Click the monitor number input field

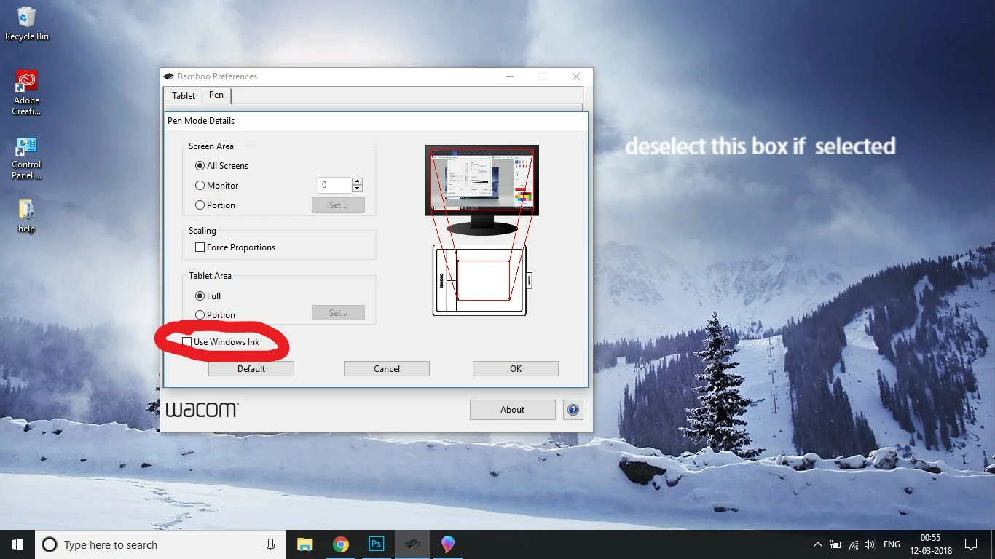pos(335,185)
